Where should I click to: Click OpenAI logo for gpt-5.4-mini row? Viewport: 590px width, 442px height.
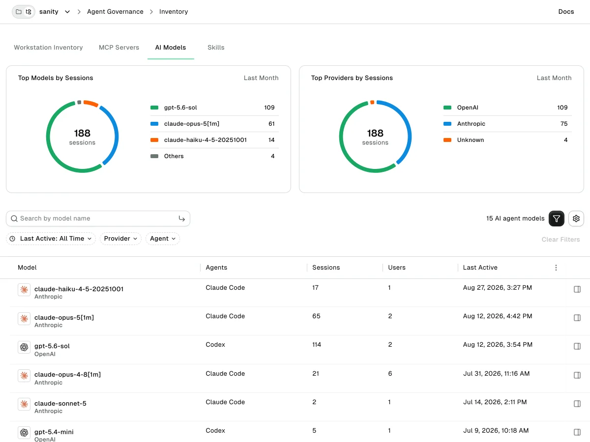[x=24, y=433]
